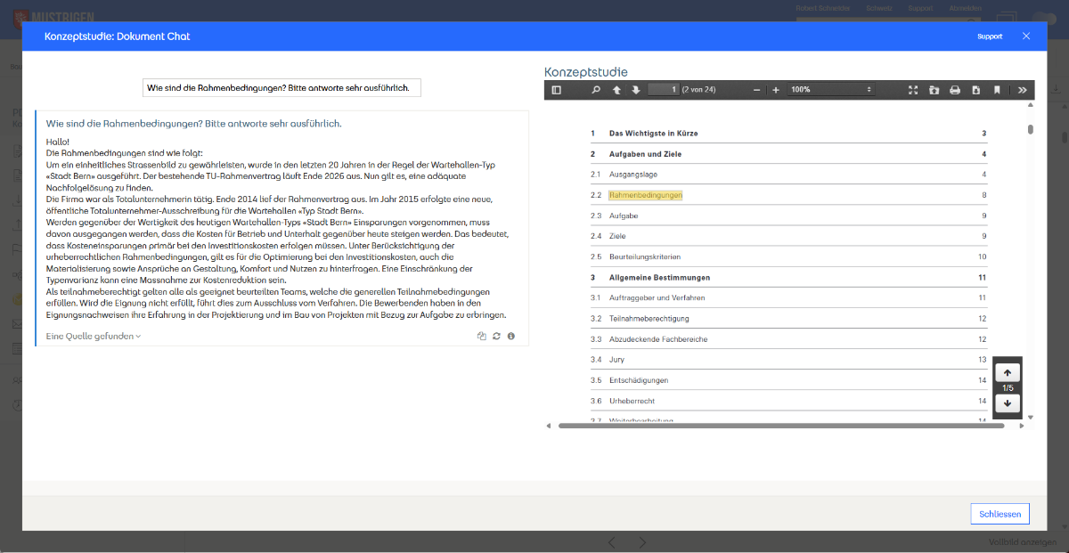Expand the 'Eine Quelle gefunden' section
Screen dimensions: 1069x553
click(x=94, y=337)
